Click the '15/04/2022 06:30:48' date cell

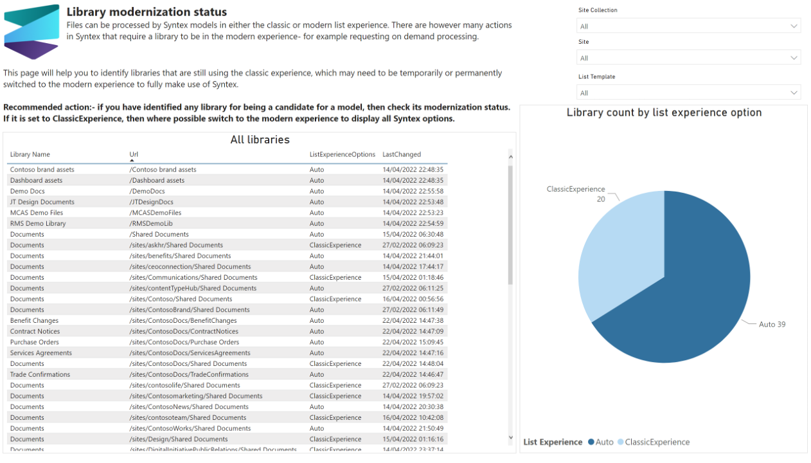tap(413, 234)
